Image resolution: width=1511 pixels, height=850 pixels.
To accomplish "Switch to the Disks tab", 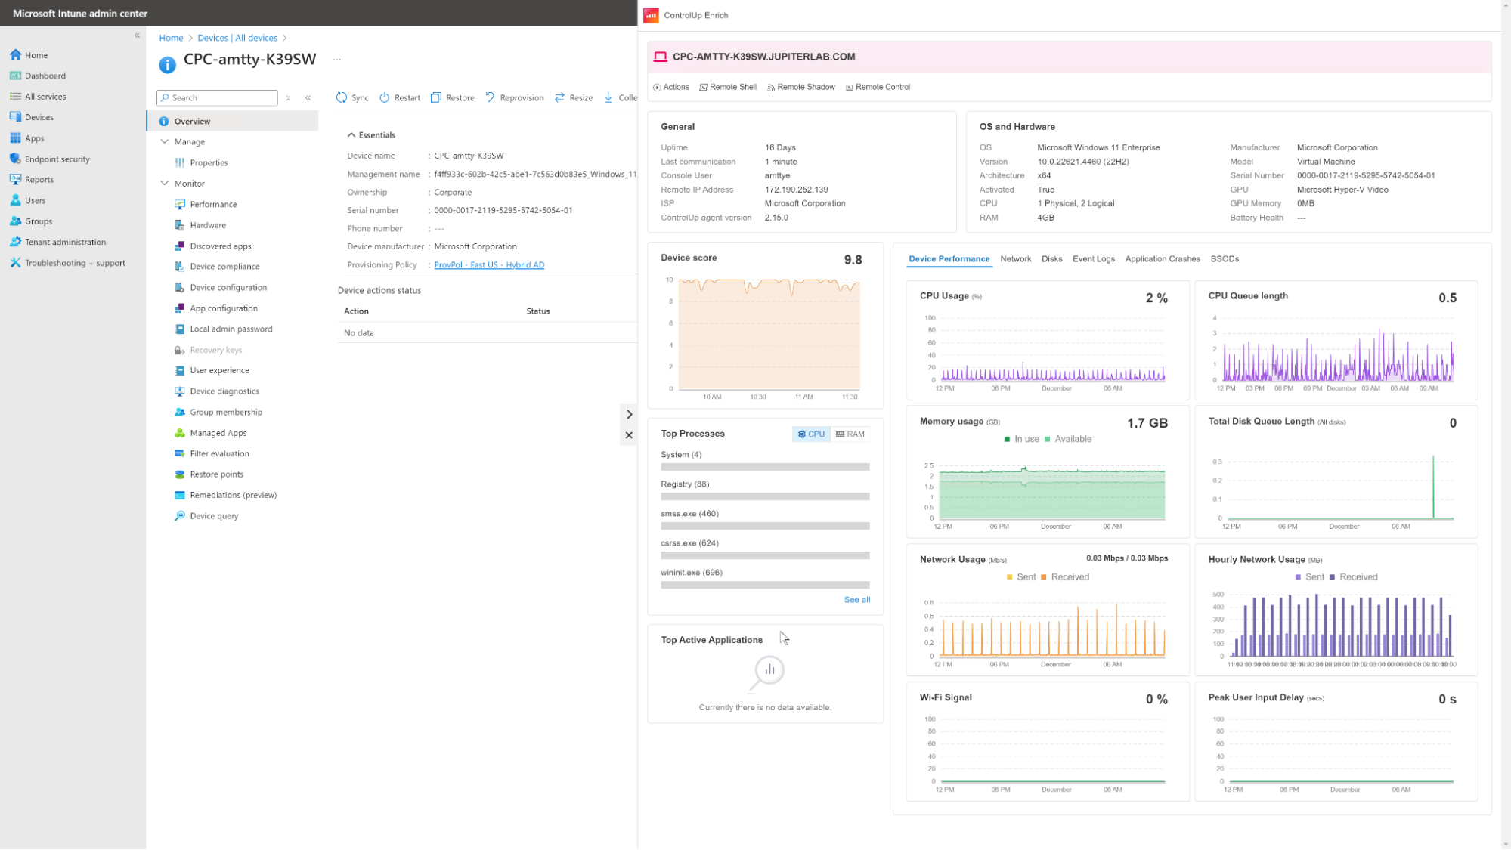I will tap(1051, 259).
